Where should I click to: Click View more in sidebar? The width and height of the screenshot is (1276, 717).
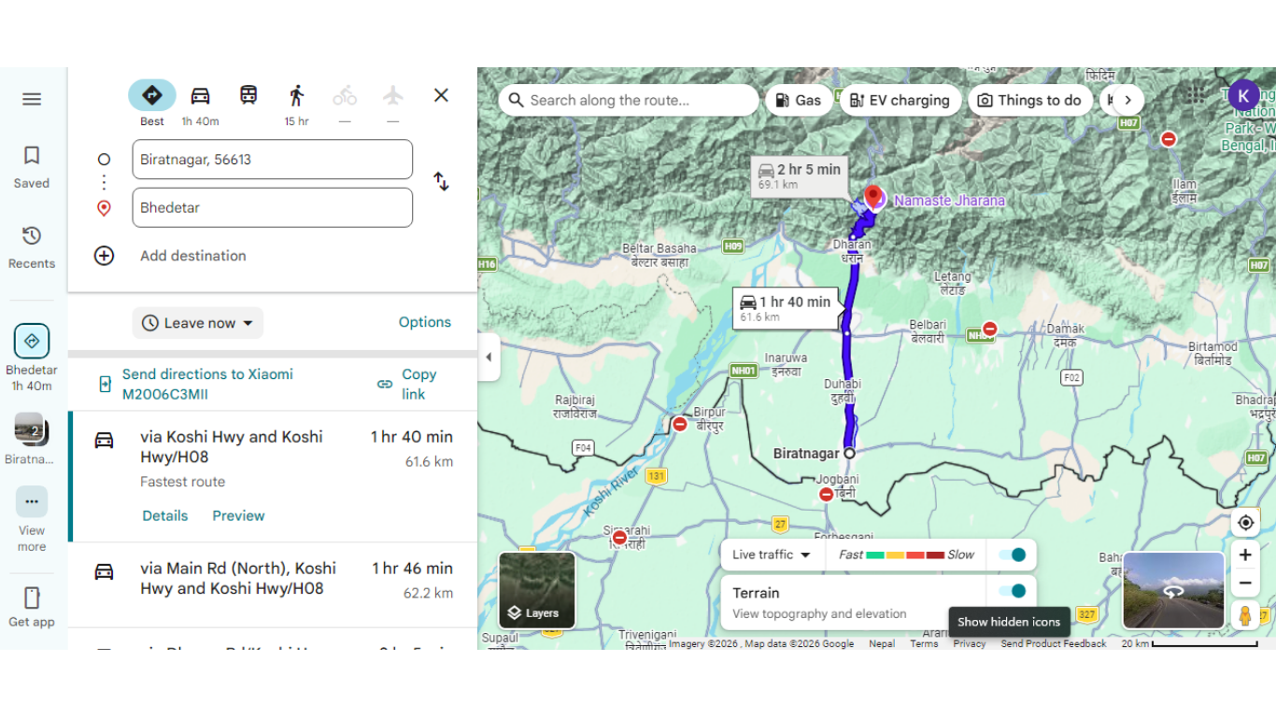[32, 519]
